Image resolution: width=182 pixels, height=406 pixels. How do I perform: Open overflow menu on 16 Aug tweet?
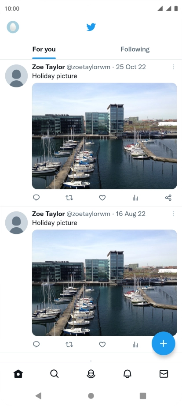click(174, 214)
